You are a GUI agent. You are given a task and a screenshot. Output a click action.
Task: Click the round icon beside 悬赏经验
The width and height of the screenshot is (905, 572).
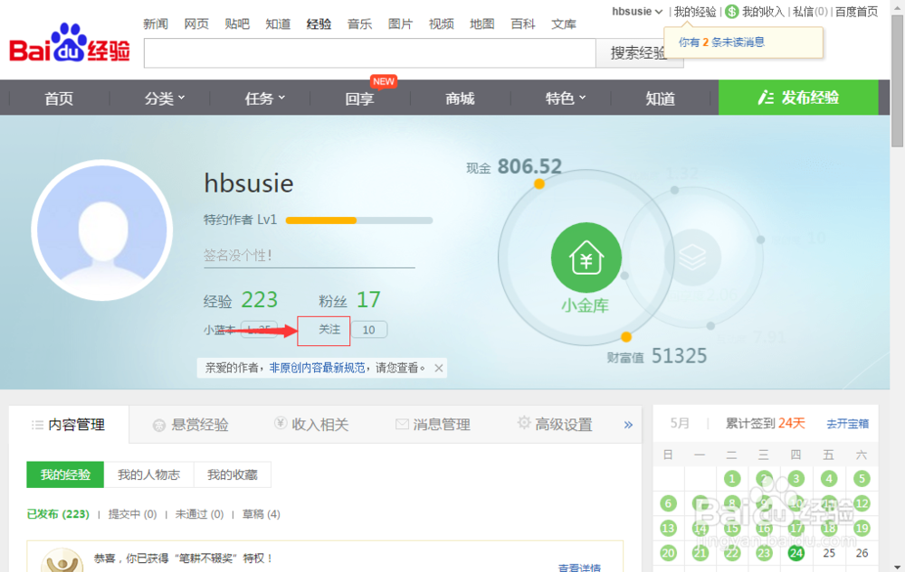[159, 423]
